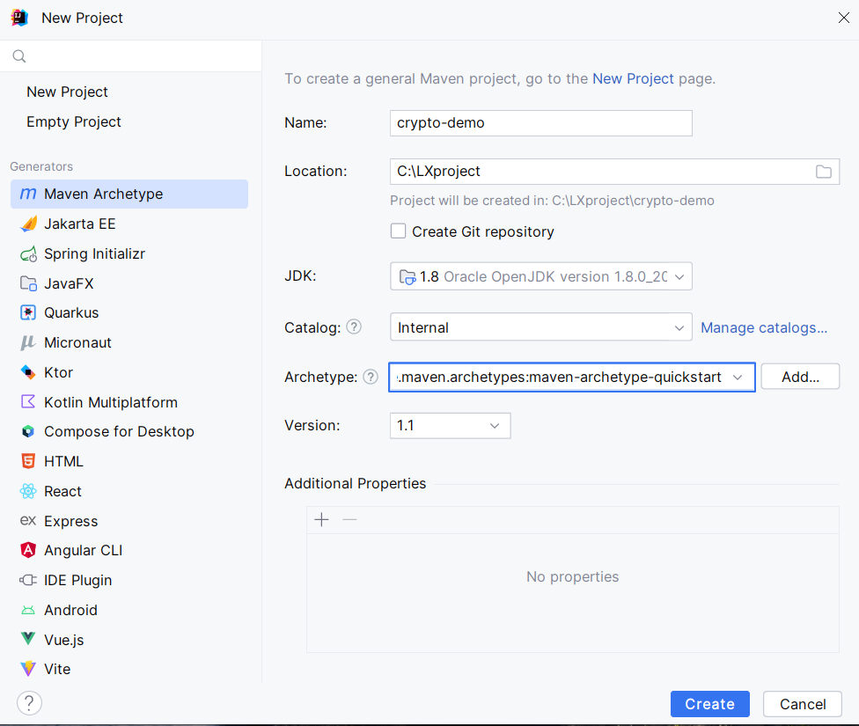This screenshot has height=726, width=859.
Task: Select the Micronaut generator label
Action: (x=77, y=343)
